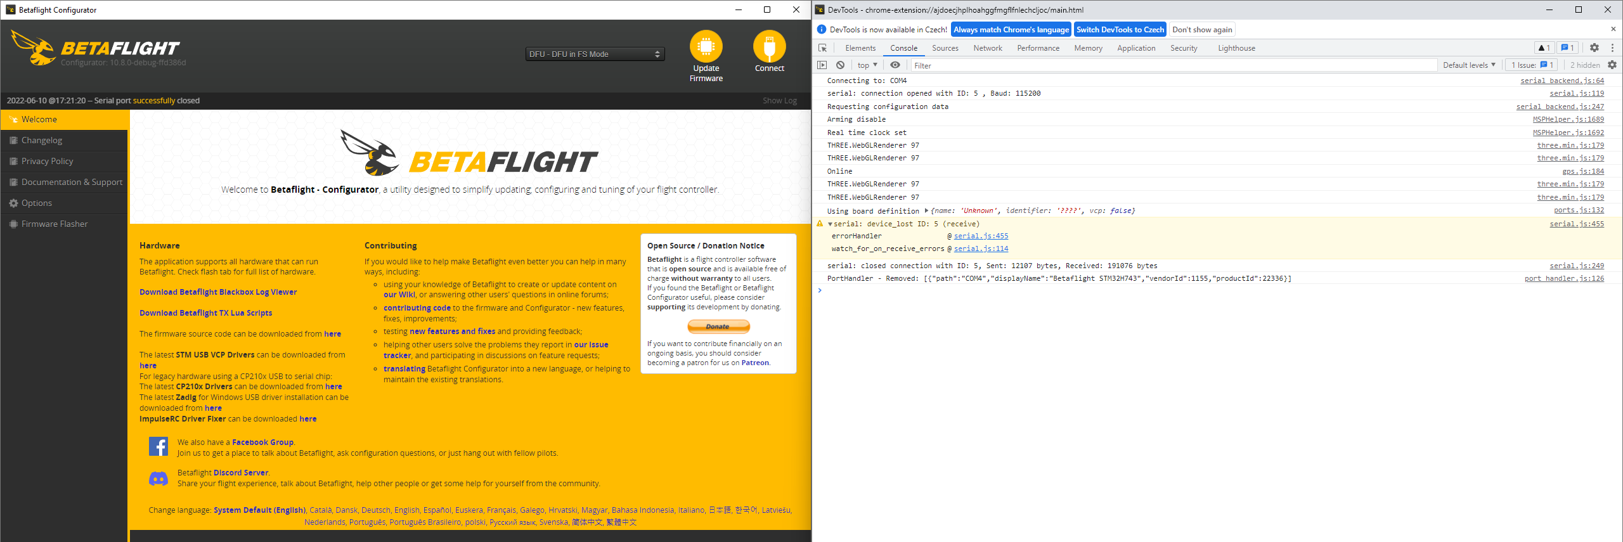Open the top JavaScript context dropdown
The image size is (1623, 542).
pos(867,65)
